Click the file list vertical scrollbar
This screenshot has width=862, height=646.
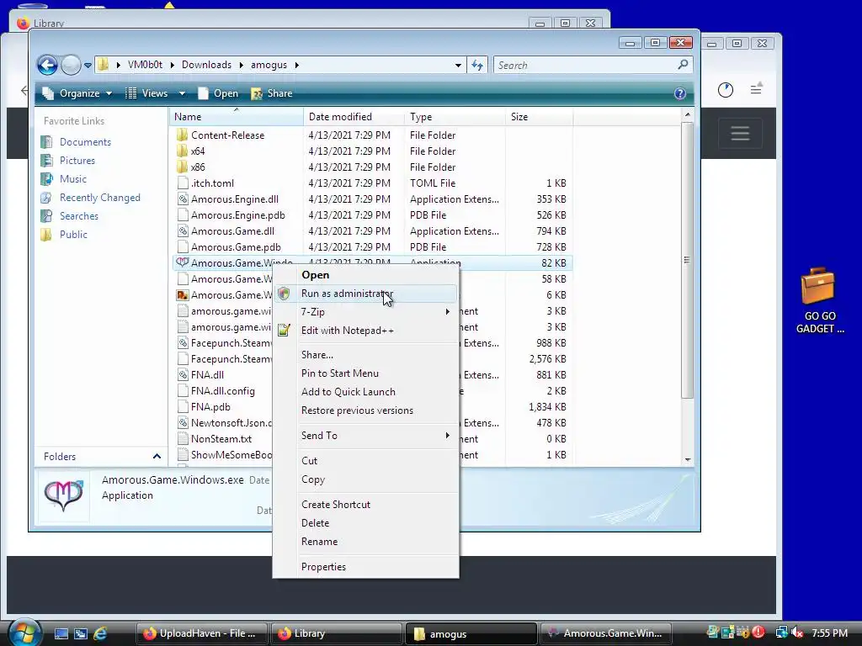coord(687,259)
